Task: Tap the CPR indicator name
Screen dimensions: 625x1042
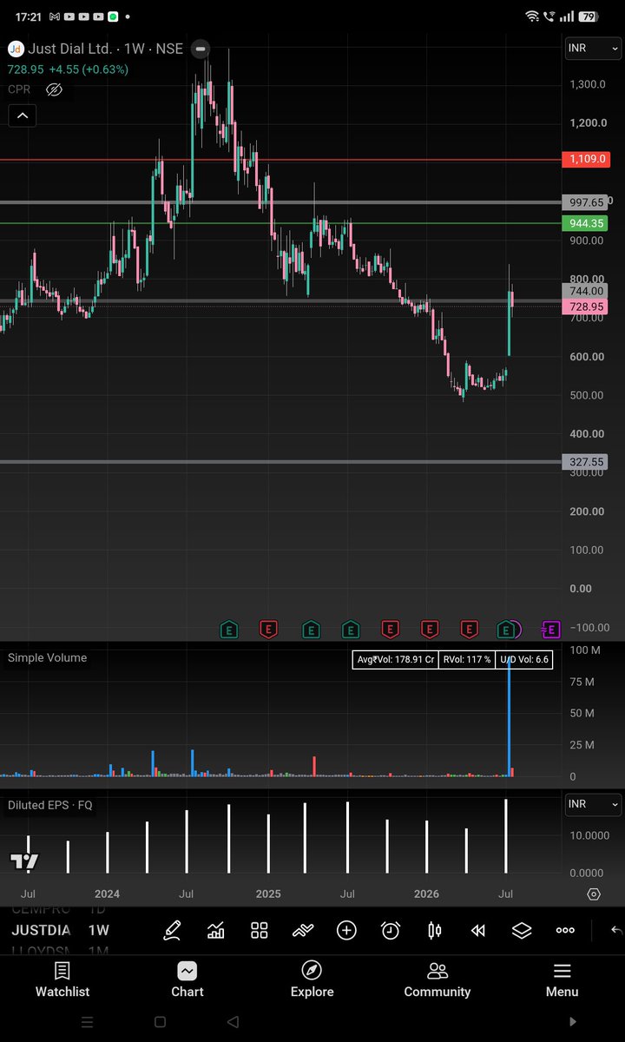Action: tap(20, 89)
